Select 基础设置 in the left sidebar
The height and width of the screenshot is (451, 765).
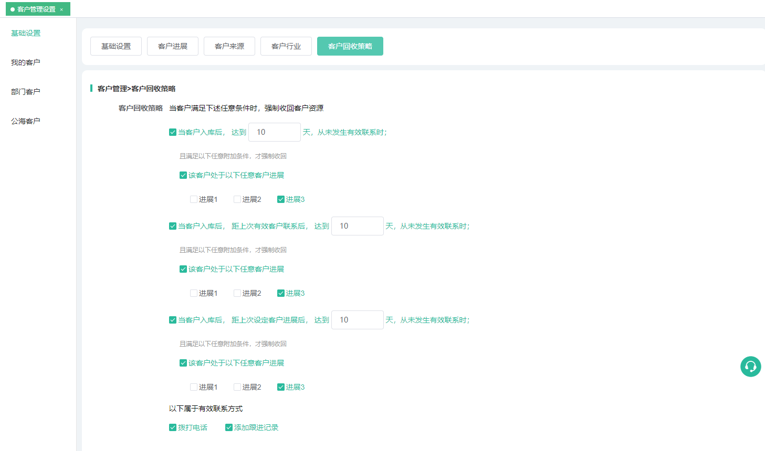pos(26,33)
